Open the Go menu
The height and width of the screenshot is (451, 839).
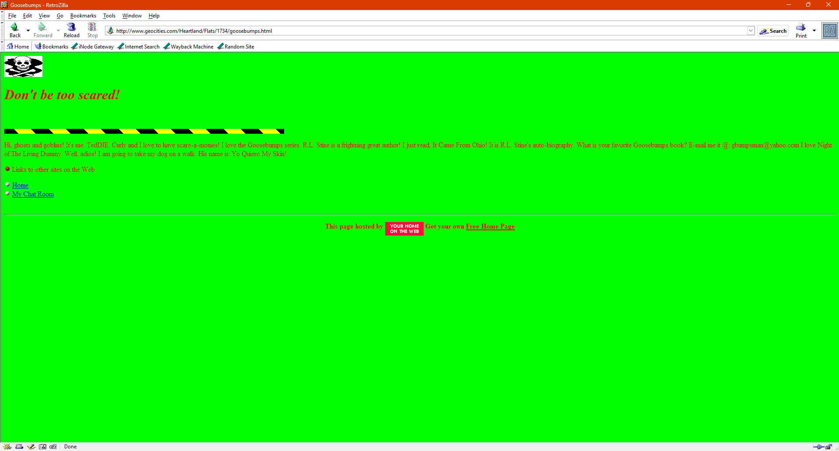click(x=60, y=16)
